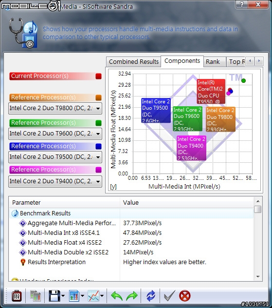Click the results list scrollbar thumb
Viewport: 272px width, 308px height.
coord(258,209)
